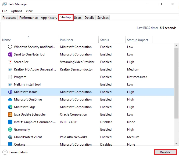Open the File menu
The image size is (179, 159).
[x=5, y=11]
